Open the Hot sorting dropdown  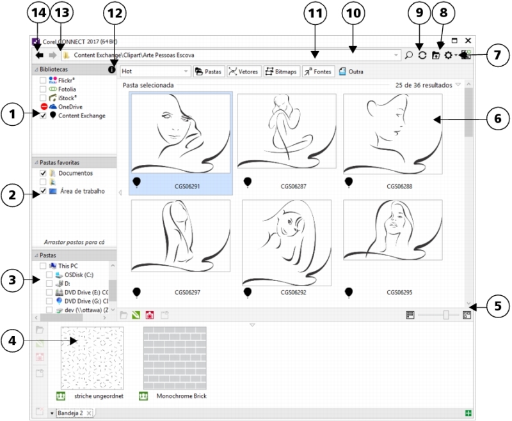pyautogui.click(x=156, y=72)
